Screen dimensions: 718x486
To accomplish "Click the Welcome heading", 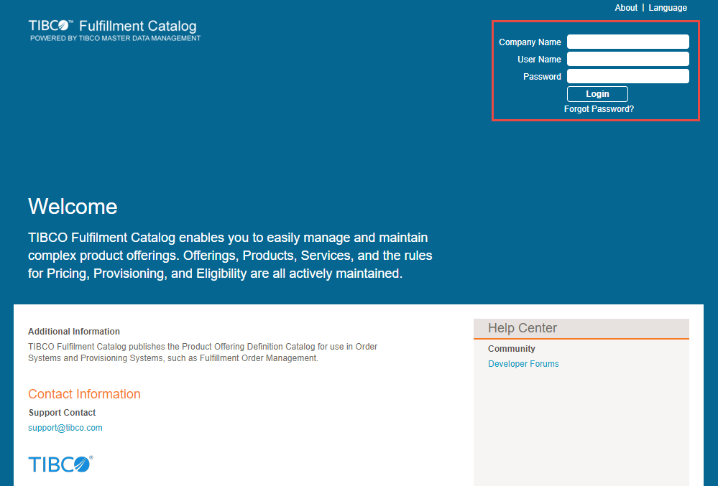I will 73,207.
